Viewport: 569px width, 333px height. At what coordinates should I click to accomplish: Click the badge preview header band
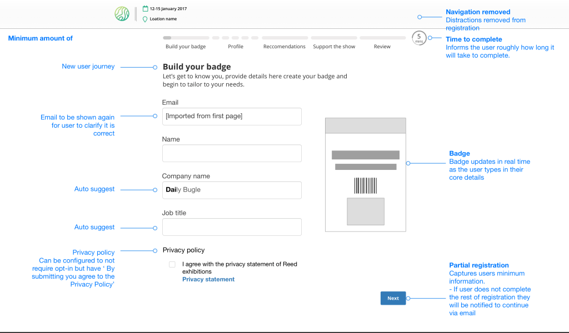click(x=365, y=125)
